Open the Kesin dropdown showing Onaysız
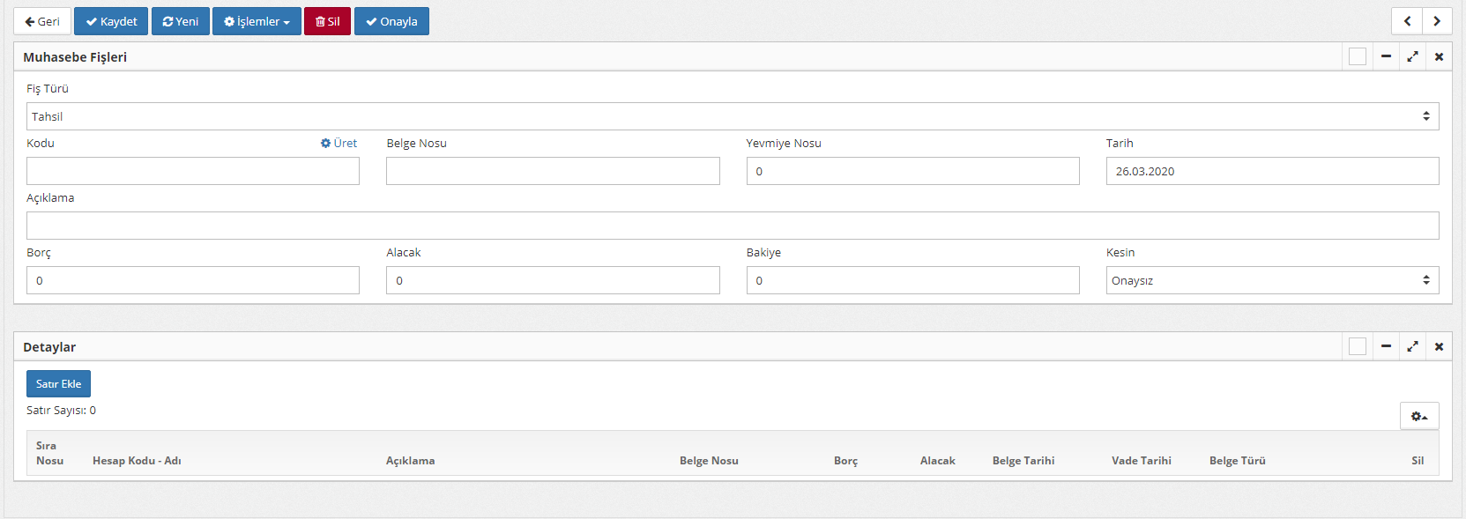 (x=1271, y=280)
